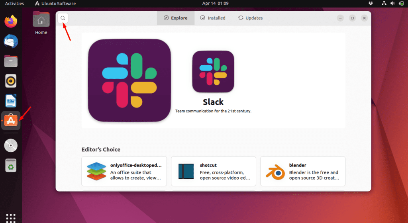The width and height of the screenshot is (408, 223).
Task: Launch Firefox from the dock
Action: click(11, 21)
